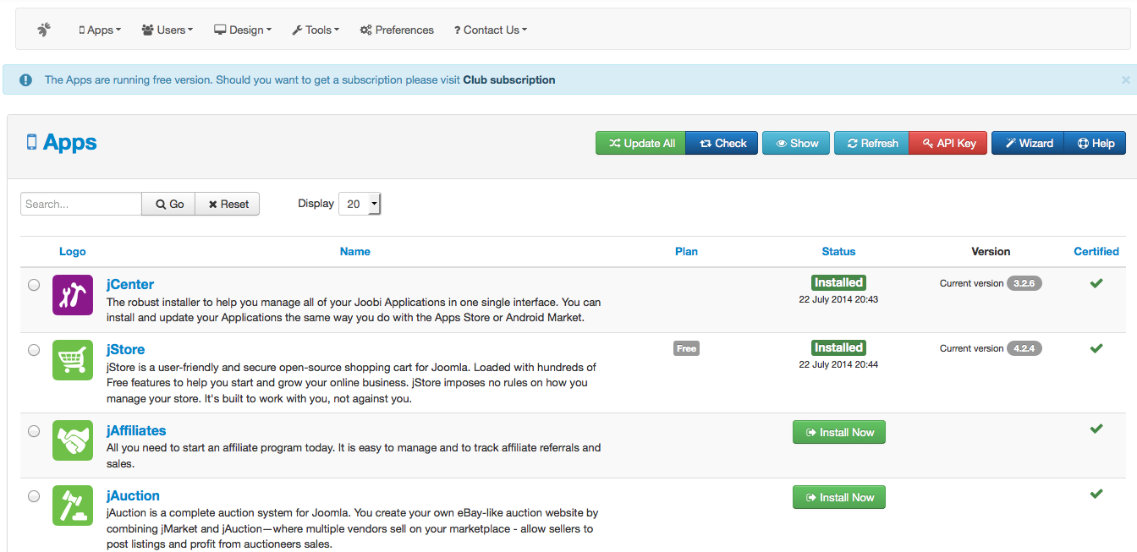1137x552 pixels.
Task: Sort by Logo column header
Action: point(73,251)
